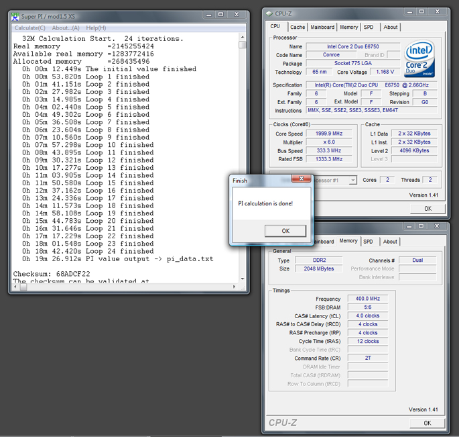Open SPD tab in the lower CPU-Z window

(369, 242)
